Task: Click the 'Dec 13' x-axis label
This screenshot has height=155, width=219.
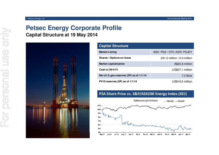Action: 152,134
